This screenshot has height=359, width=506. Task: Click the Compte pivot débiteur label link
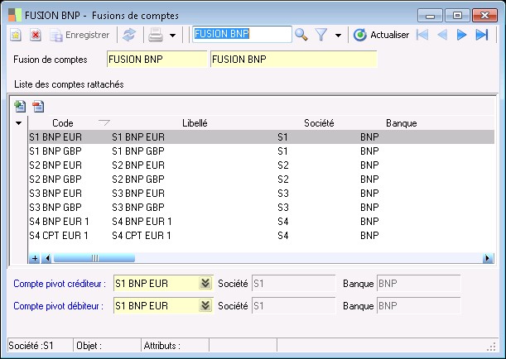59,306
